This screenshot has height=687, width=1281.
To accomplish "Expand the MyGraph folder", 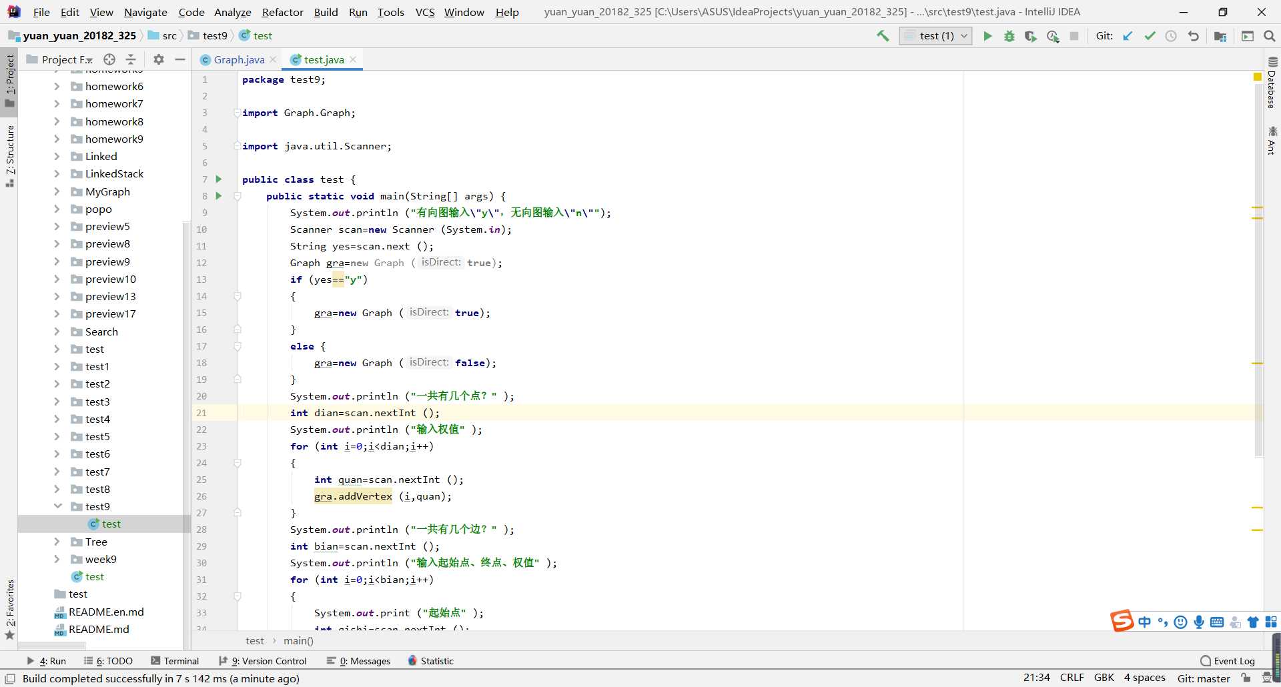I will click(57, 191).
